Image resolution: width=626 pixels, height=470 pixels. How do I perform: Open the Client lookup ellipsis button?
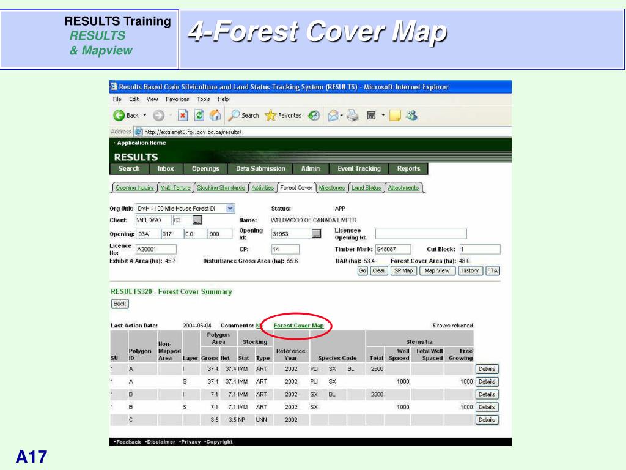coord(197,220)
